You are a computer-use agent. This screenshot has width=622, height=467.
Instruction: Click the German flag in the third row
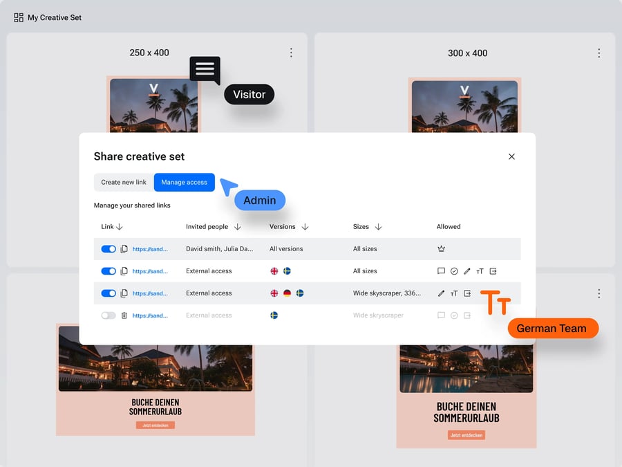287,293
